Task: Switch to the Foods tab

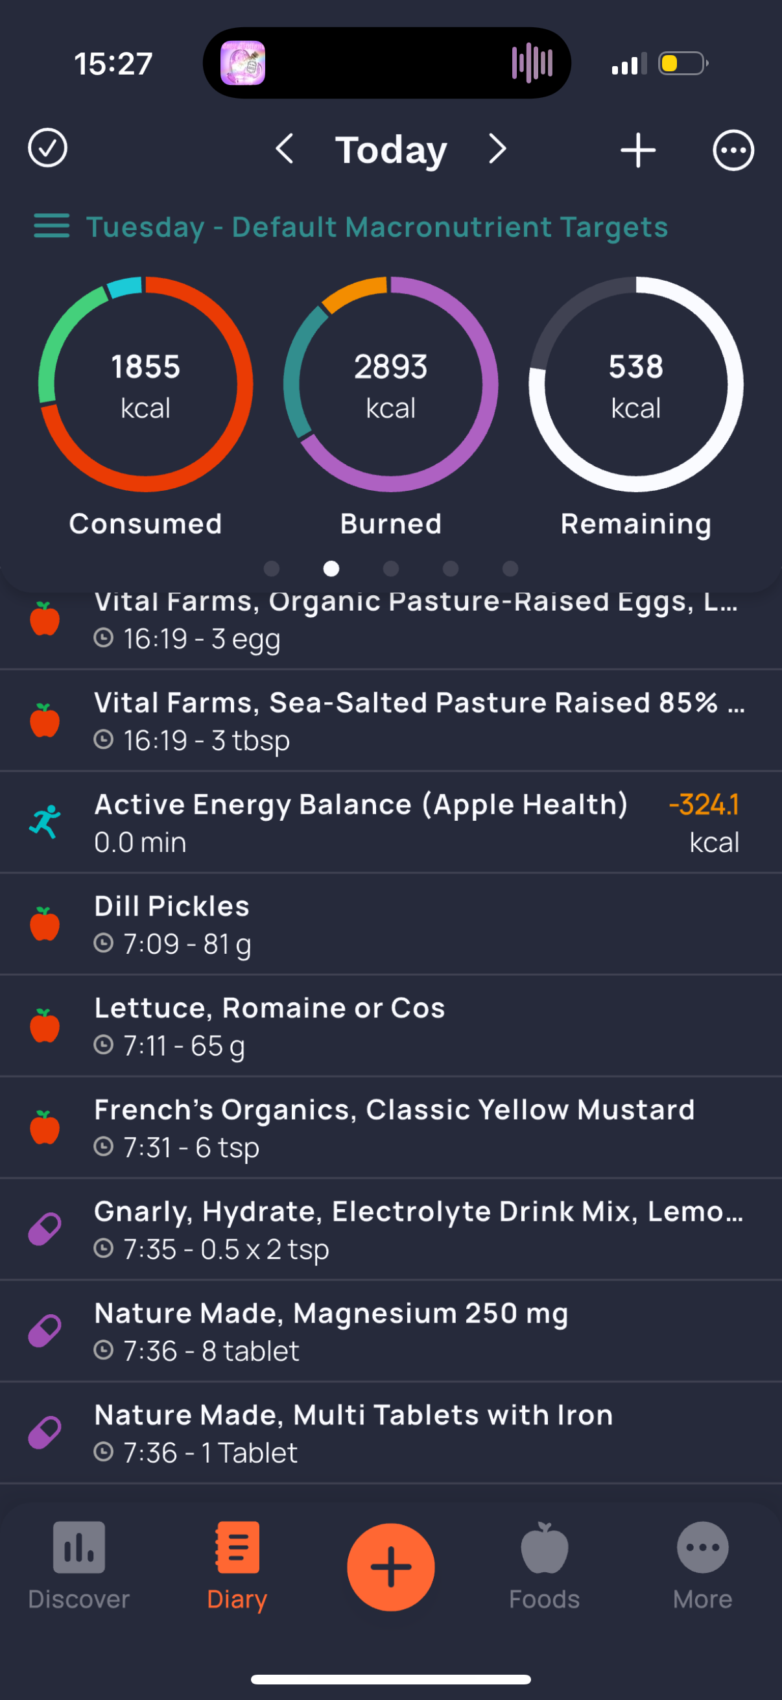Action: point(544,1565)
